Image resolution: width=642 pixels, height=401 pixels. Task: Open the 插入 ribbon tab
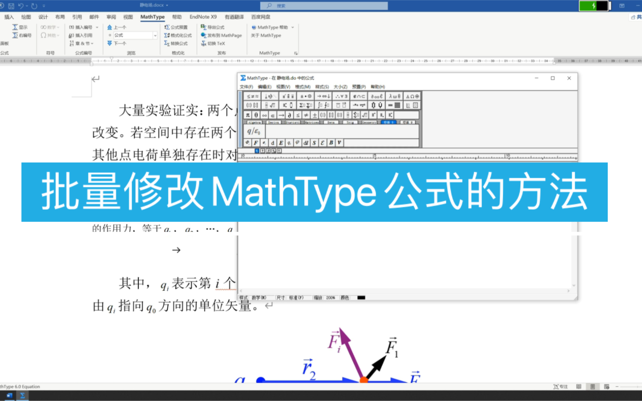[x=9, y=17]
